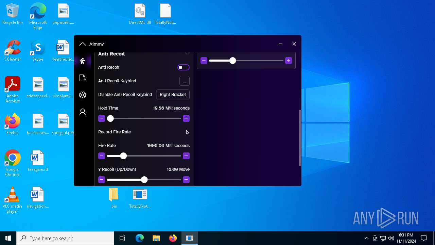Adjust the Hold Time slider handle

coord(110,118)
